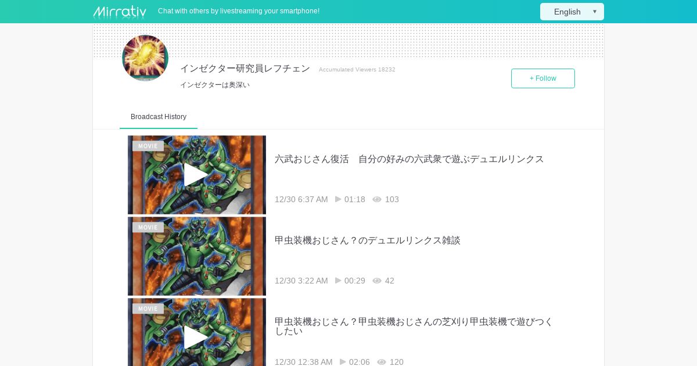697x366 pixels.
Task: Open the 甲虫装機おじさん？のデュエルリンクス雑談 thumbnail
Action: coord(197,256)
